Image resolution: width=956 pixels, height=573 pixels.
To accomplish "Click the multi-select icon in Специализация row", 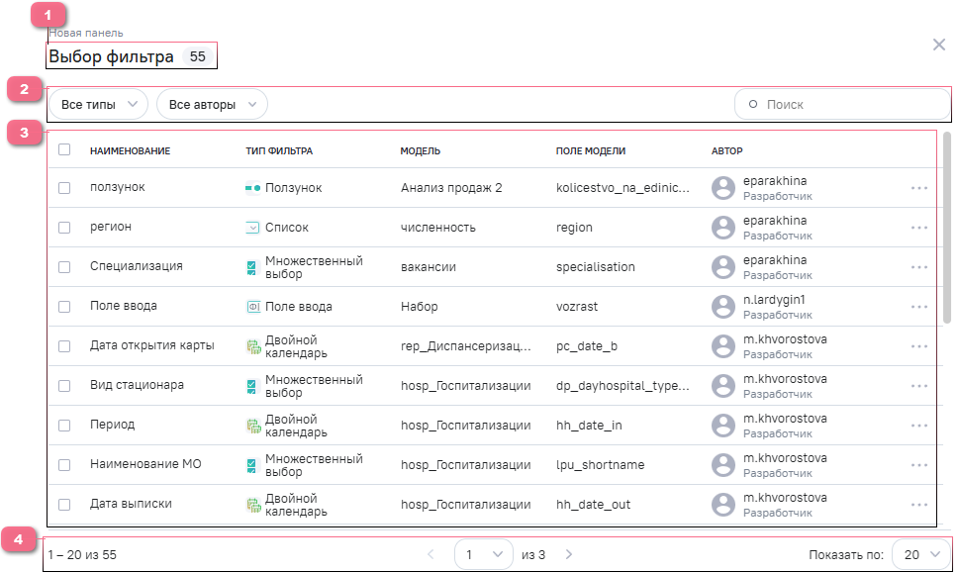I will tap(252, 267).
